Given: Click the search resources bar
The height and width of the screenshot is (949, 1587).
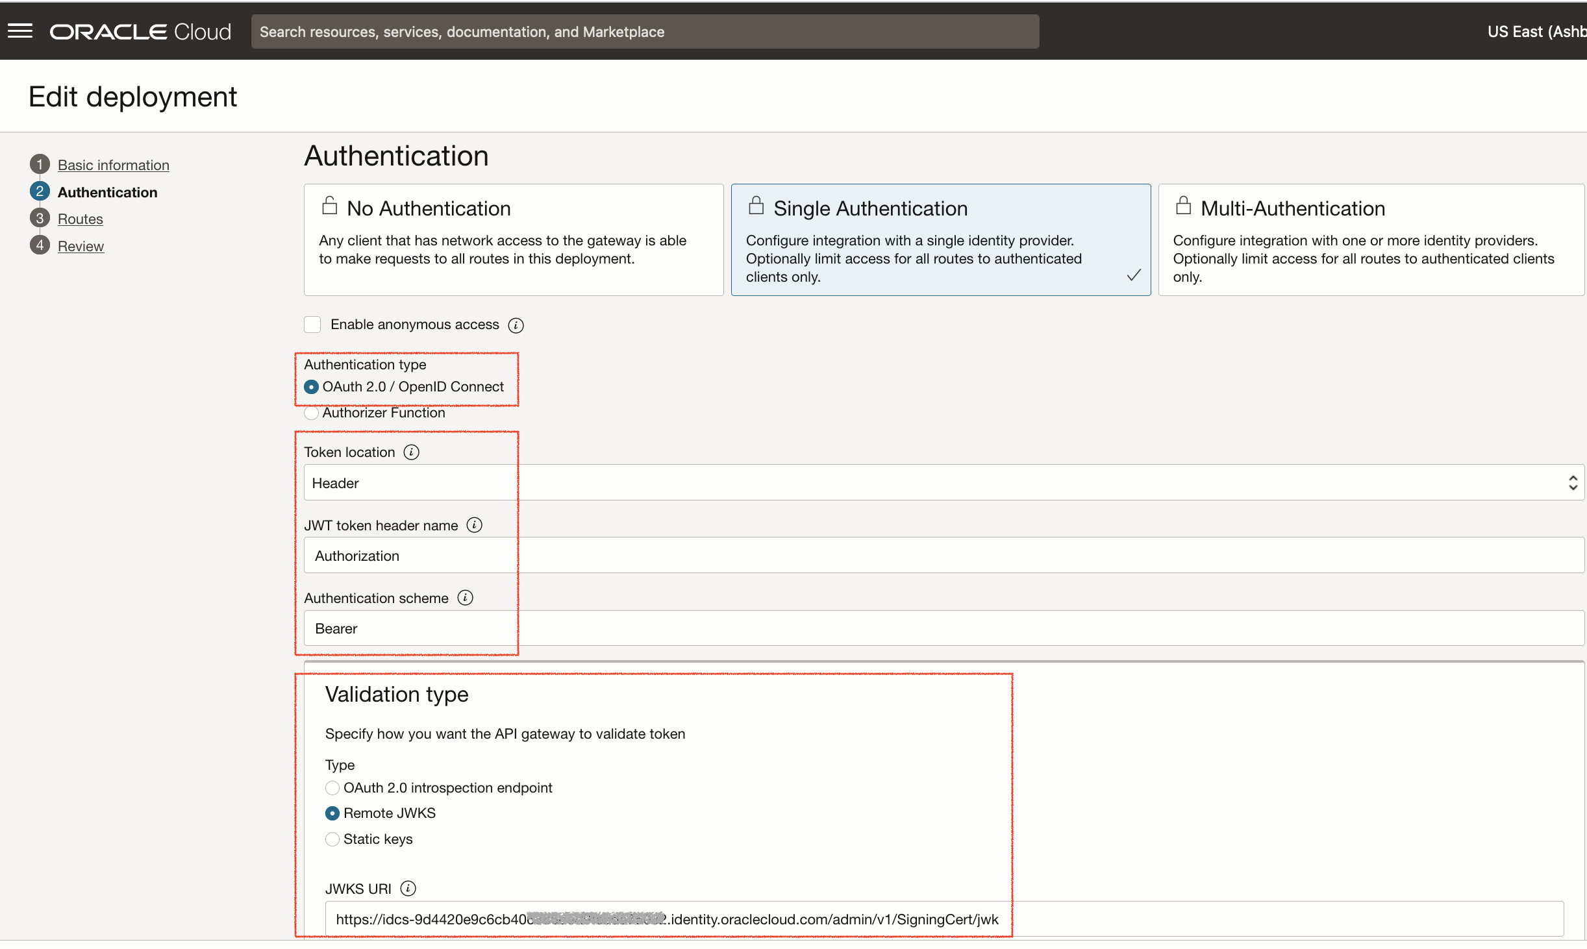Looking at the screenshot, I should tap(644, 32).
